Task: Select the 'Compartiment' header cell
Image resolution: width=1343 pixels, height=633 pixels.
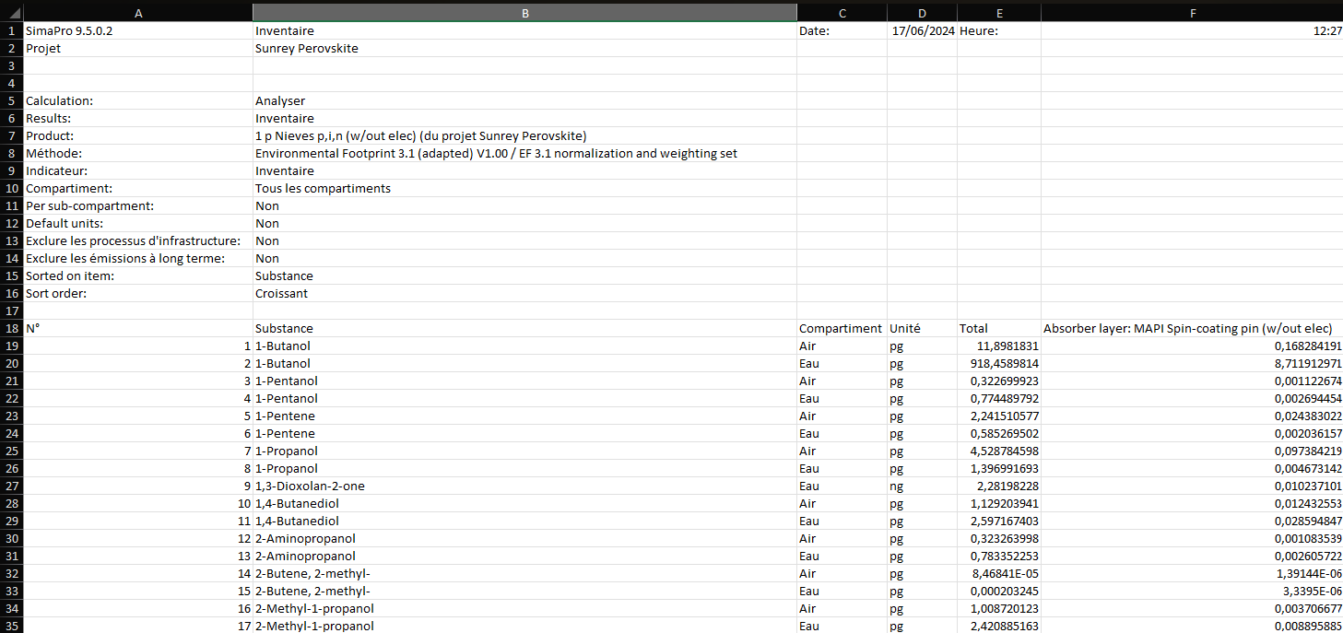Action: pyautogui.click(x=841, y=329)
